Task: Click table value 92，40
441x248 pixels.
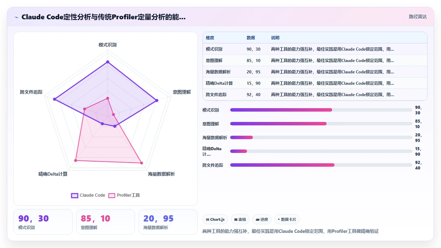Action: [x=254, y=95]
